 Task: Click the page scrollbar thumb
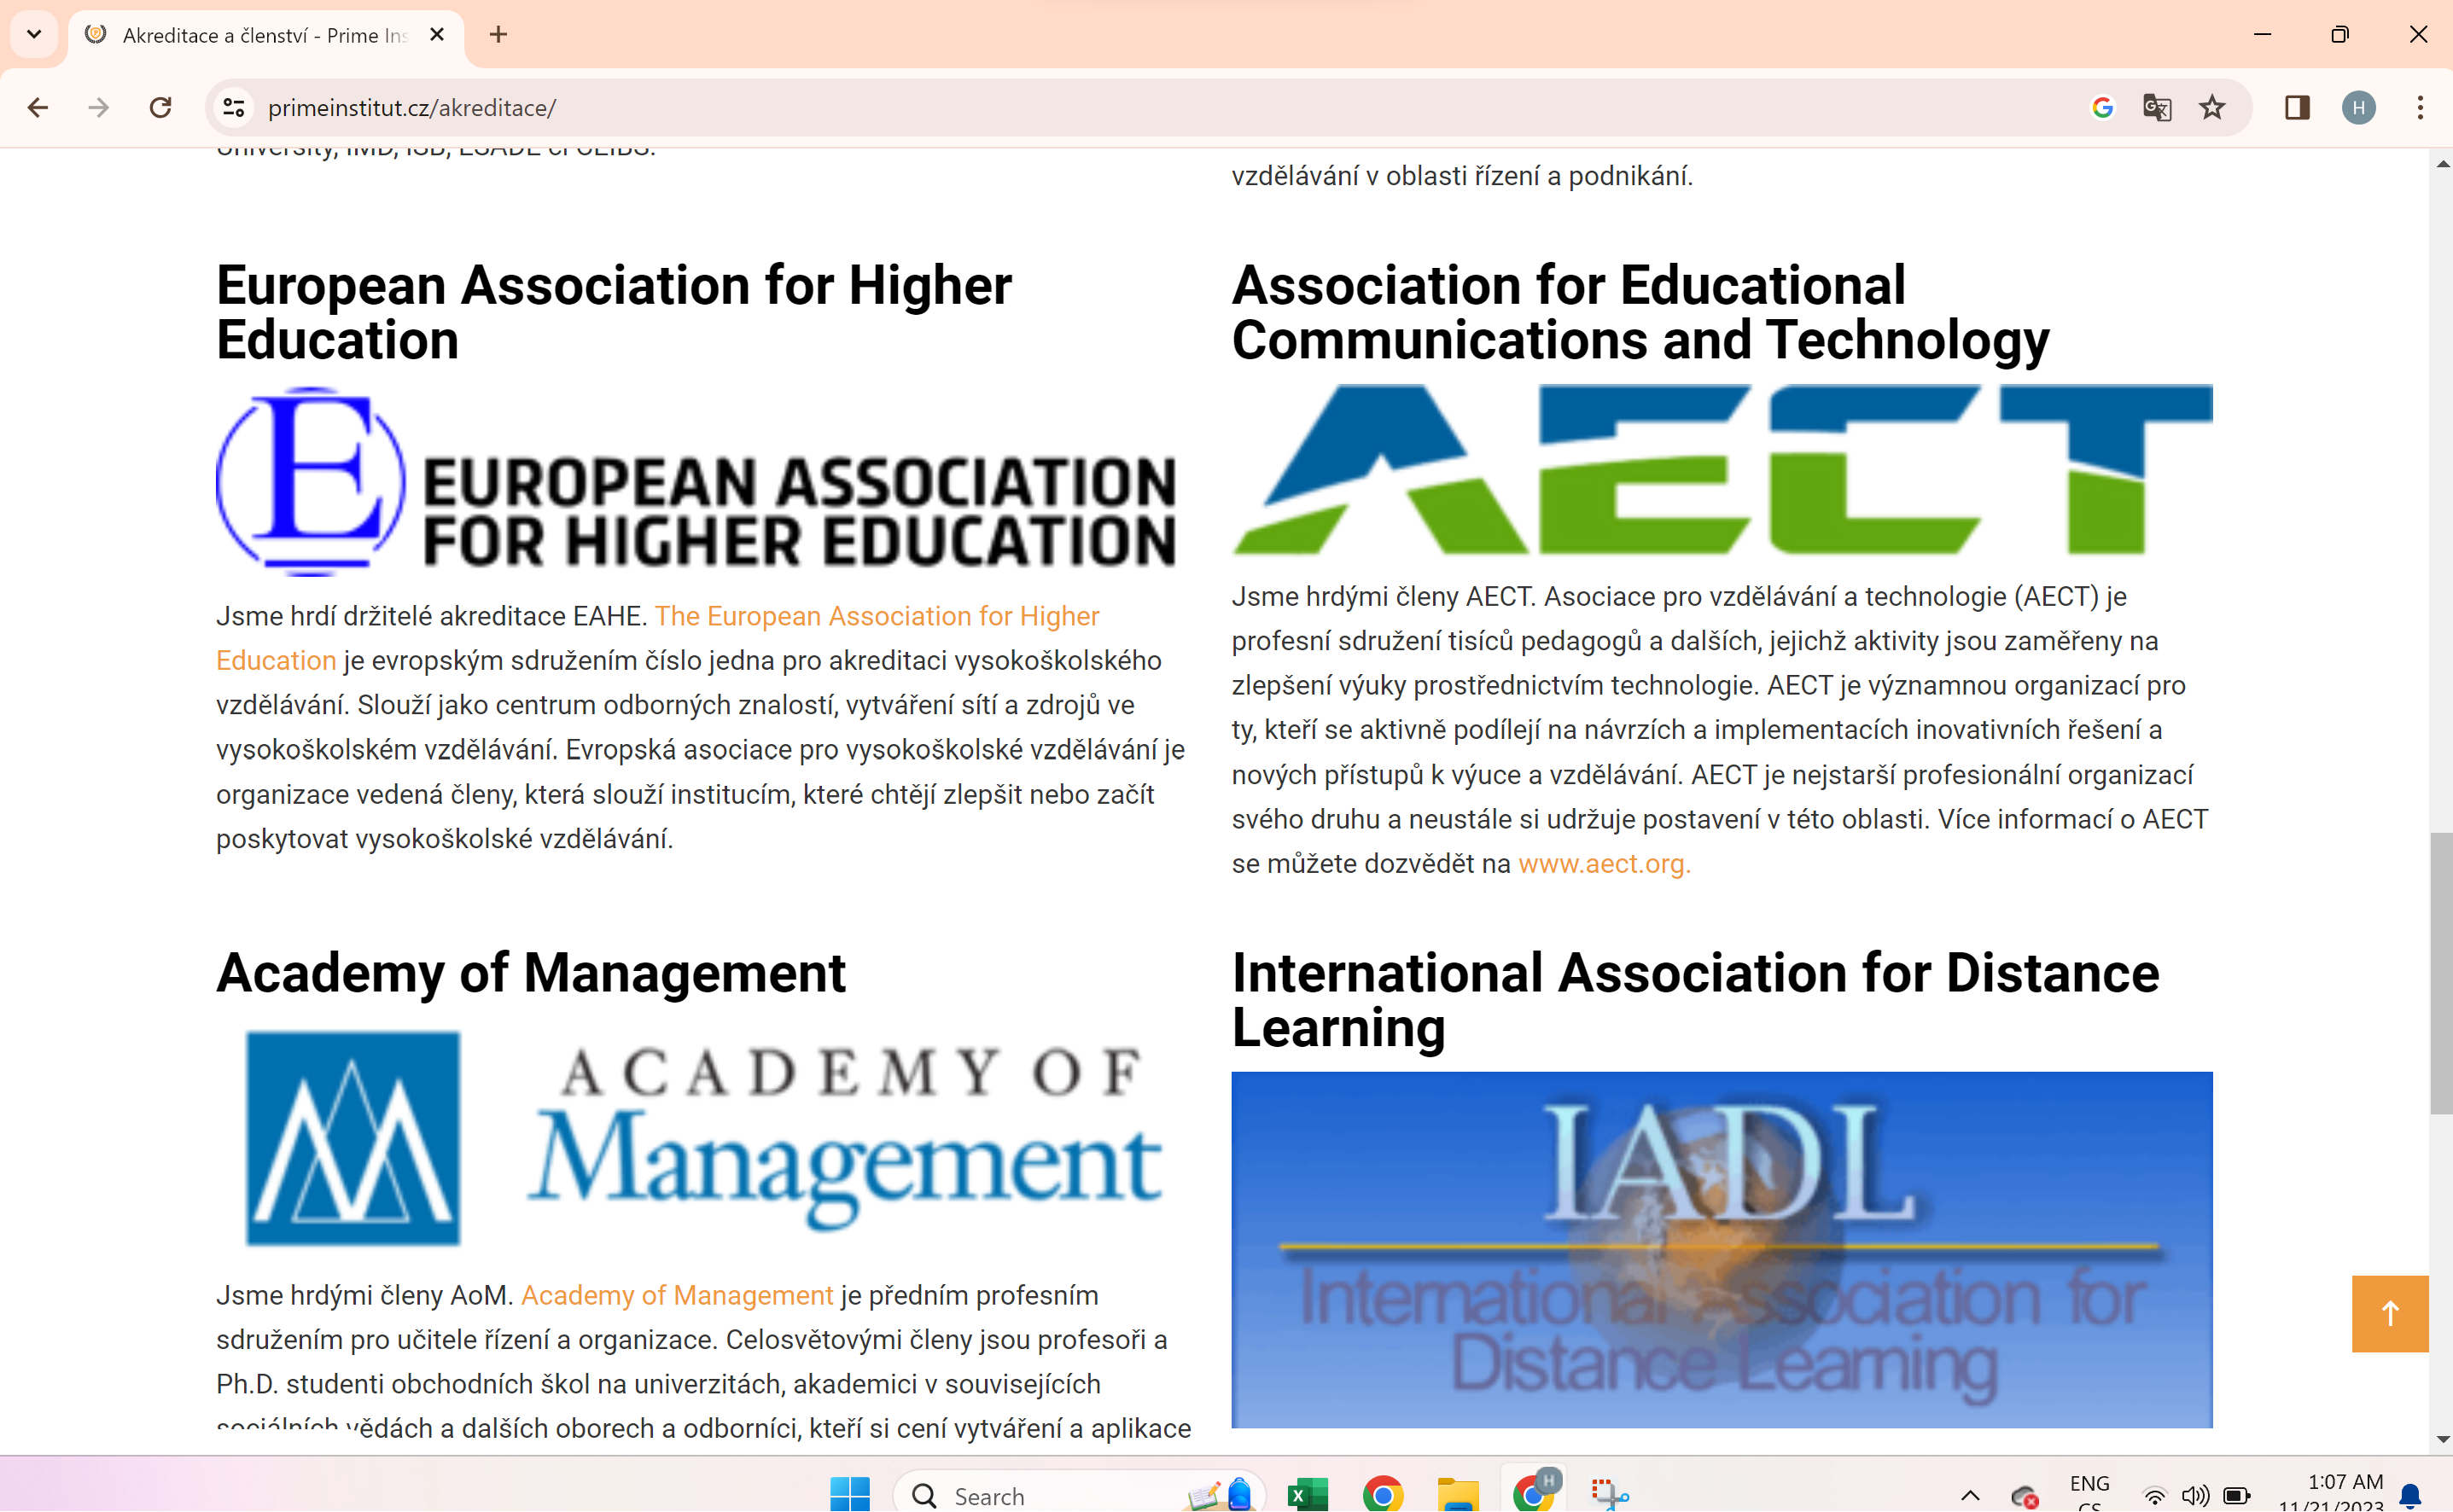[x=2441, y=972]
